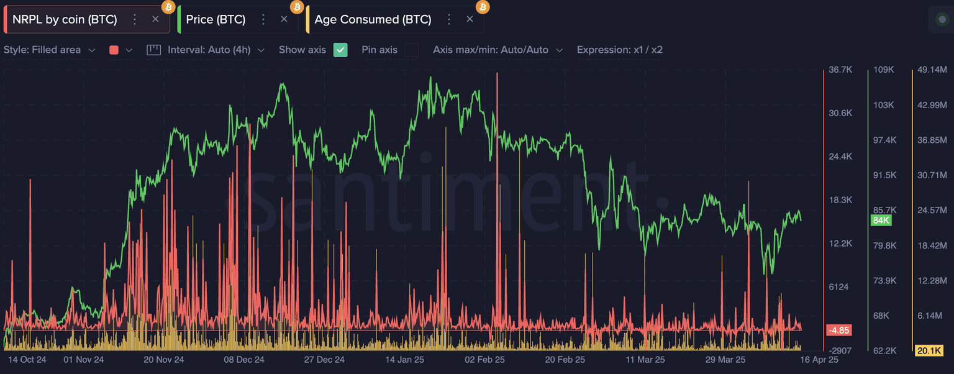Click Bitcoin badge on Age Consumed tab

tap(483, 7)
